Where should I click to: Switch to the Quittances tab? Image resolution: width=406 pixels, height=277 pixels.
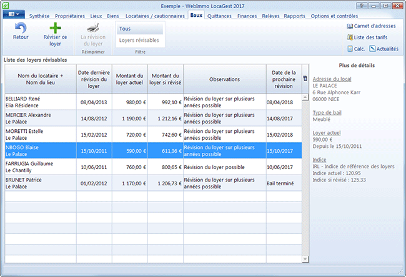[x=219, y=15]
